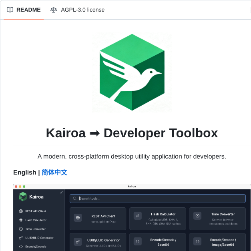Click the red close dot of the kairoa window
251x251 pixels.
16,187
